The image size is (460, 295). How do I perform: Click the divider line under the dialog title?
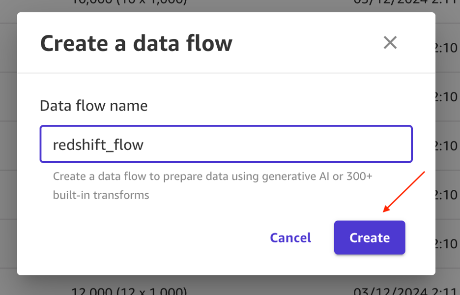pyautogui.click(x=226, y=73)
